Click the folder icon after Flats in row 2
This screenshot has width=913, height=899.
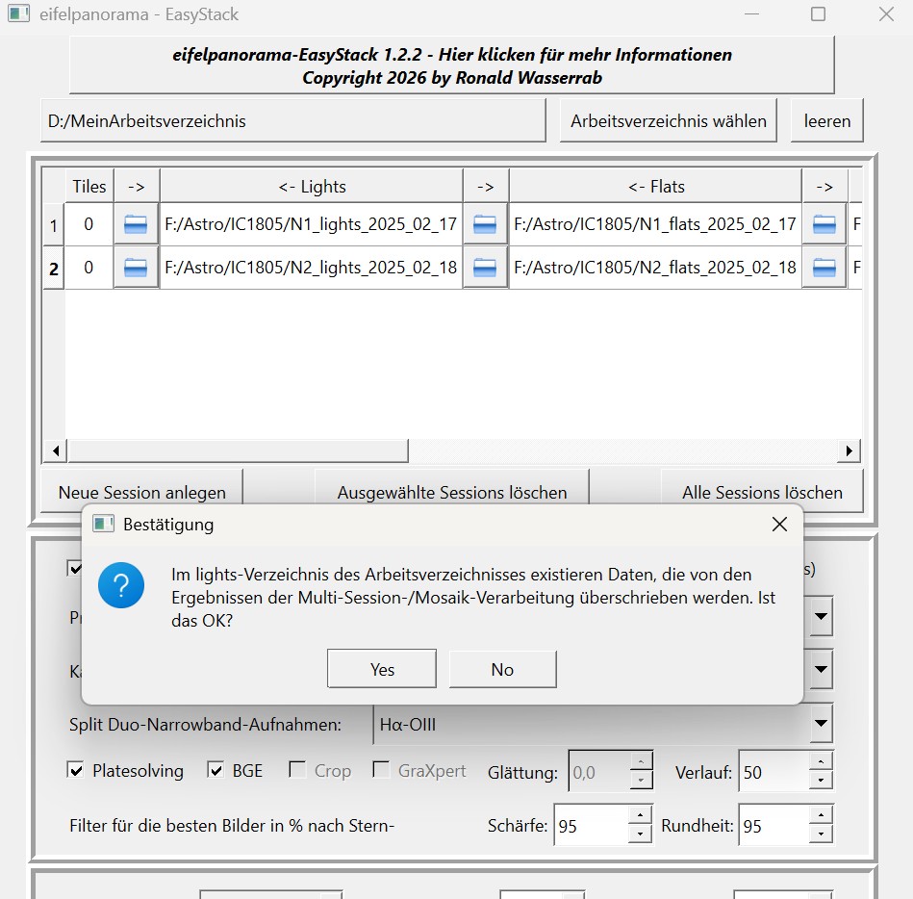click(824, 268)
